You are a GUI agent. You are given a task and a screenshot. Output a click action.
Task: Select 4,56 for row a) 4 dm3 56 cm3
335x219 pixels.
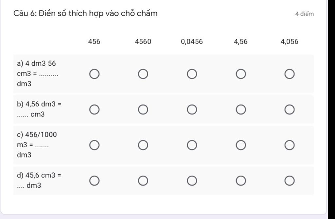pyautogui.click(x=241, y=74)
